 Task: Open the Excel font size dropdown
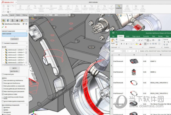pyautogui.click(x=137, y=40)
